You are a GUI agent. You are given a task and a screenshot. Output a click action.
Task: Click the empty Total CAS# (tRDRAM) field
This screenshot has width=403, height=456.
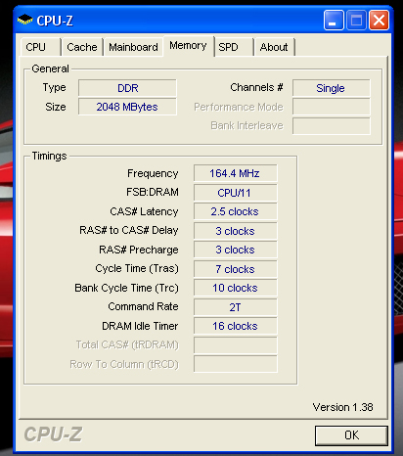click(x=235, y=345)
